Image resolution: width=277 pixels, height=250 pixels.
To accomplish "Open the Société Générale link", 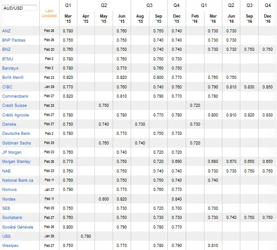I will coord(17,227).
